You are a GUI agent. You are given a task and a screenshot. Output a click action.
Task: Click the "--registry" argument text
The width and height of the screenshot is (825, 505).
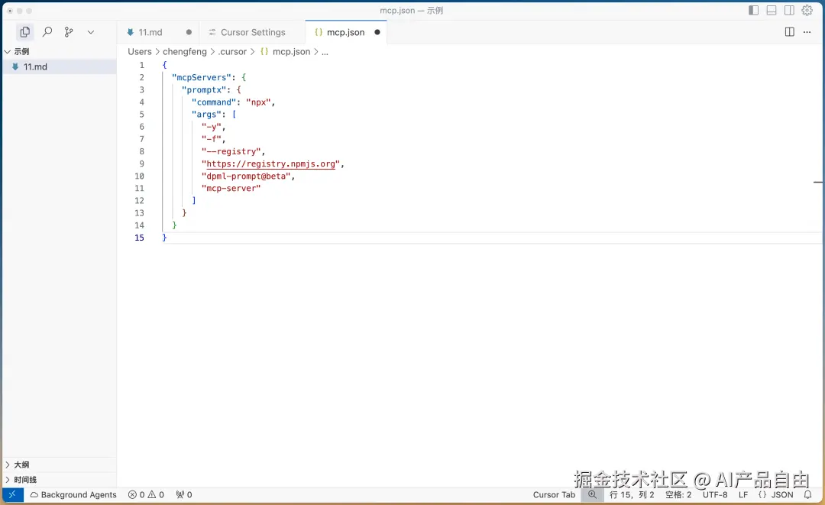[x=231, y=151]
